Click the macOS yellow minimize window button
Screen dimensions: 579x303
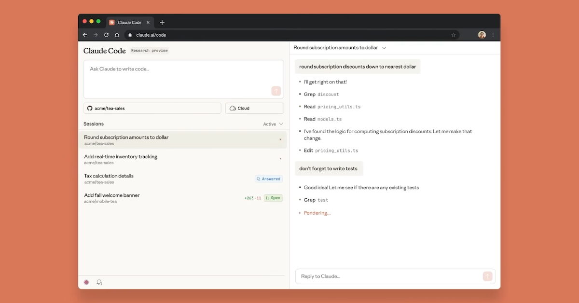pyautogui.click(x=92, y=21)
